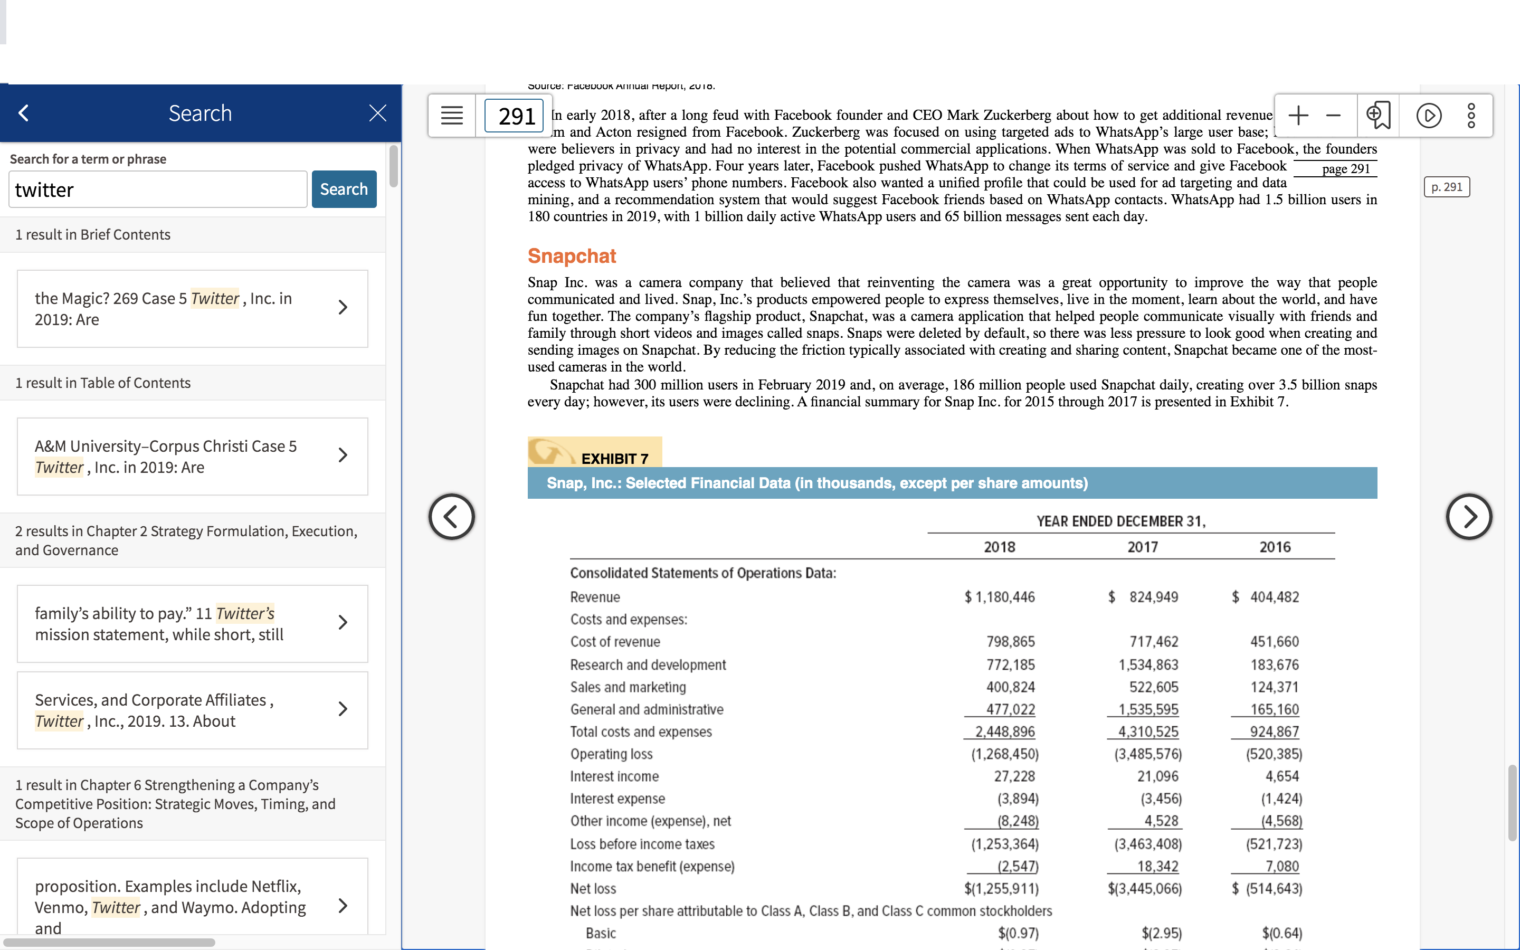Click the search term input field

[158, 189]
